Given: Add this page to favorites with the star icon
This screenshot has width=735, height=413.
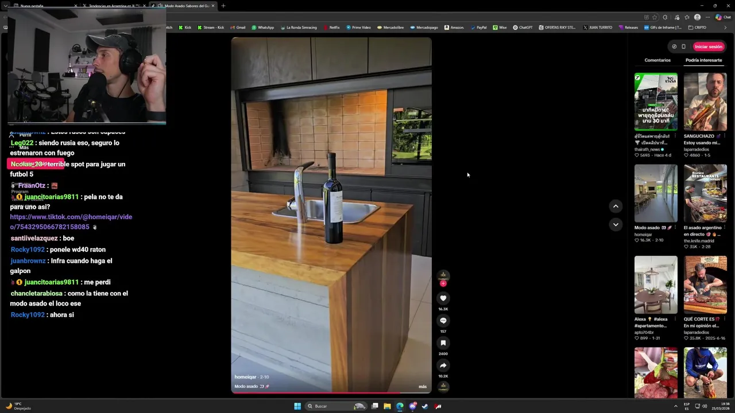Looking at the screenshot, I should [655, 17].
